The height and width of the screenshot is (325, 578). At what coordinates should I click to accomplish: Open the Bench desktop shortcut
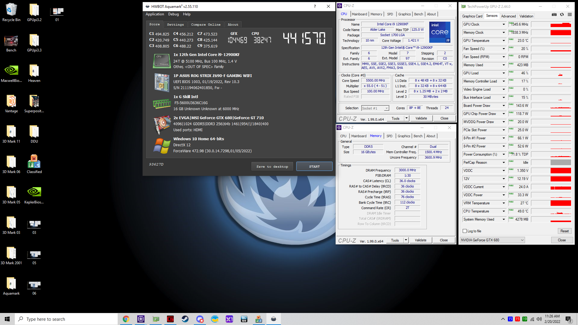11,43
